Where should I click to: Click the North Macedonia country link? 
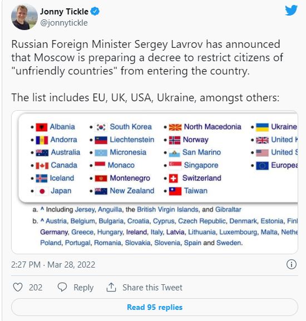pos(213,127)
